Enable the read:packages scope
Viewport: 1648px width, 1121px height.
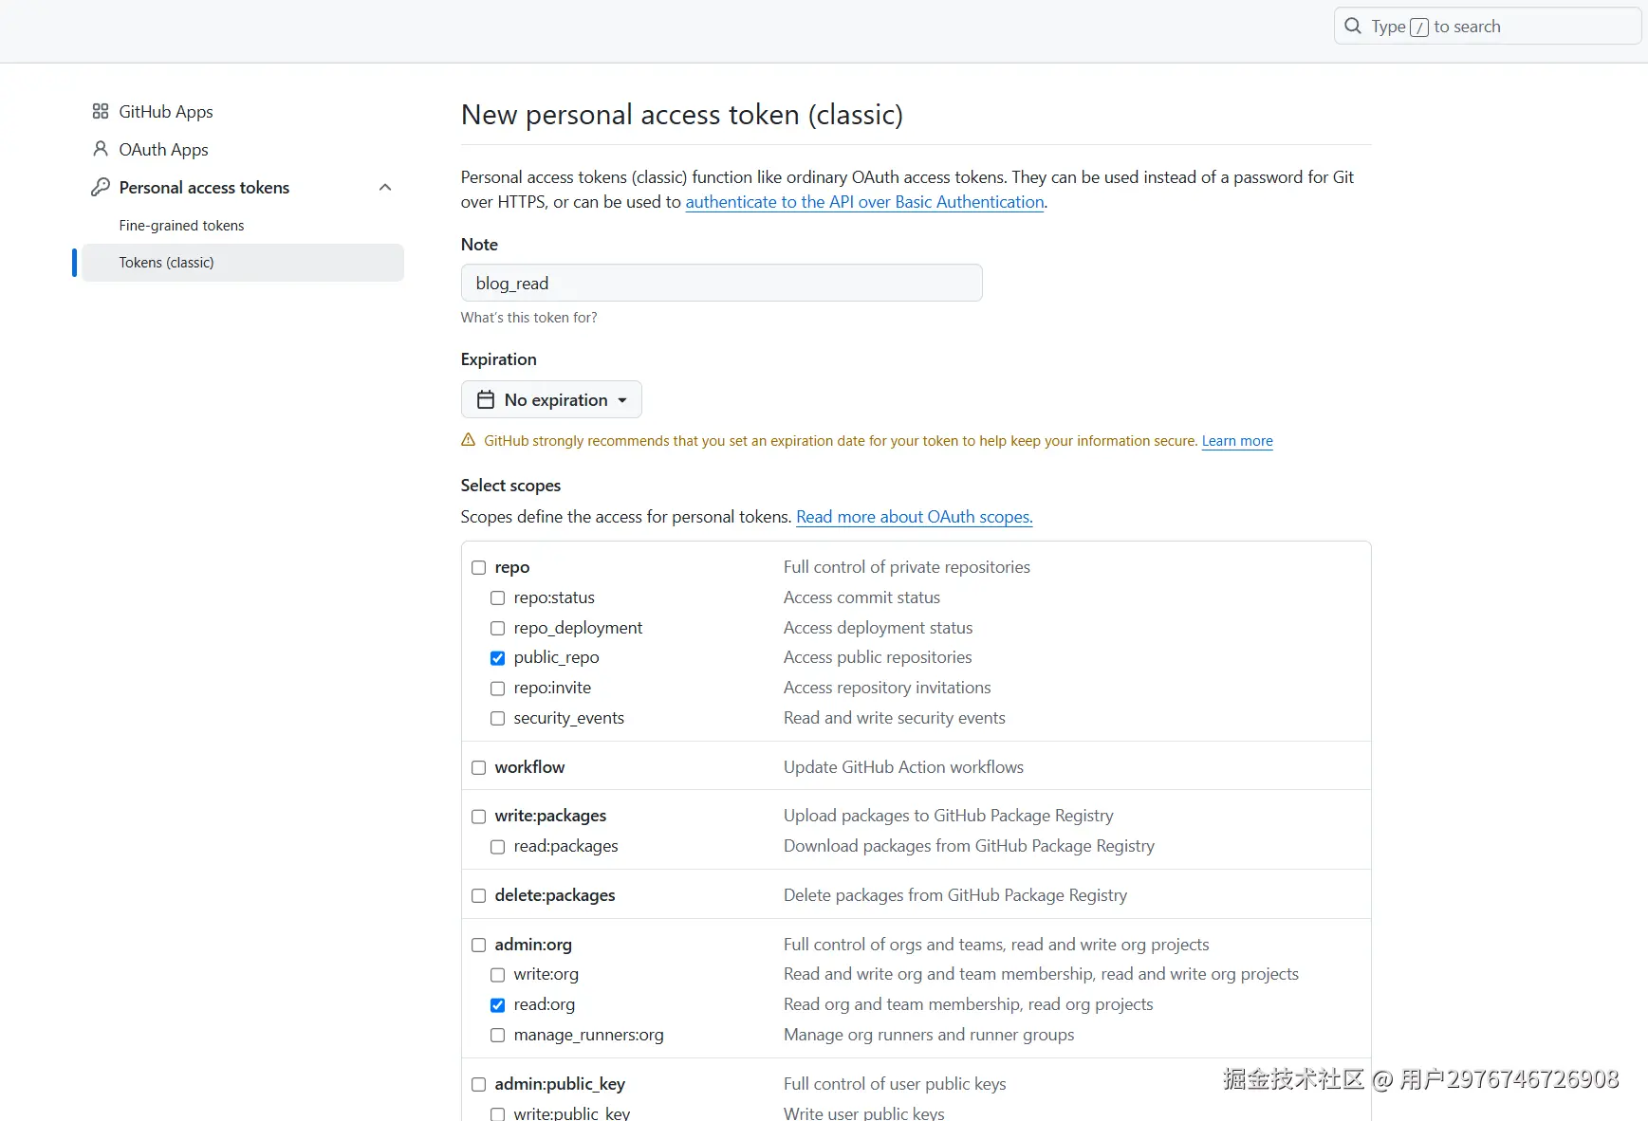(x=497, y=846)
